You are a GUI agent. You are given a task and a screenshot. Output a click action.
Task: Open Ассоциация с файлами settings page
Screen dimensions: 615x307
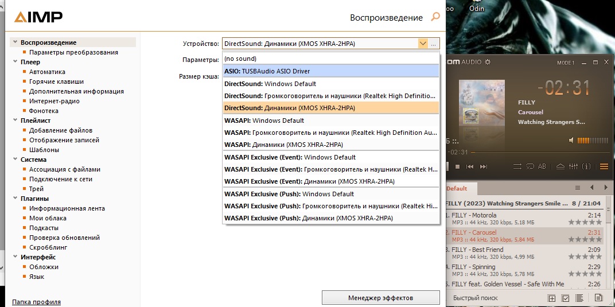pyautogui.click(x=65, y=169)
